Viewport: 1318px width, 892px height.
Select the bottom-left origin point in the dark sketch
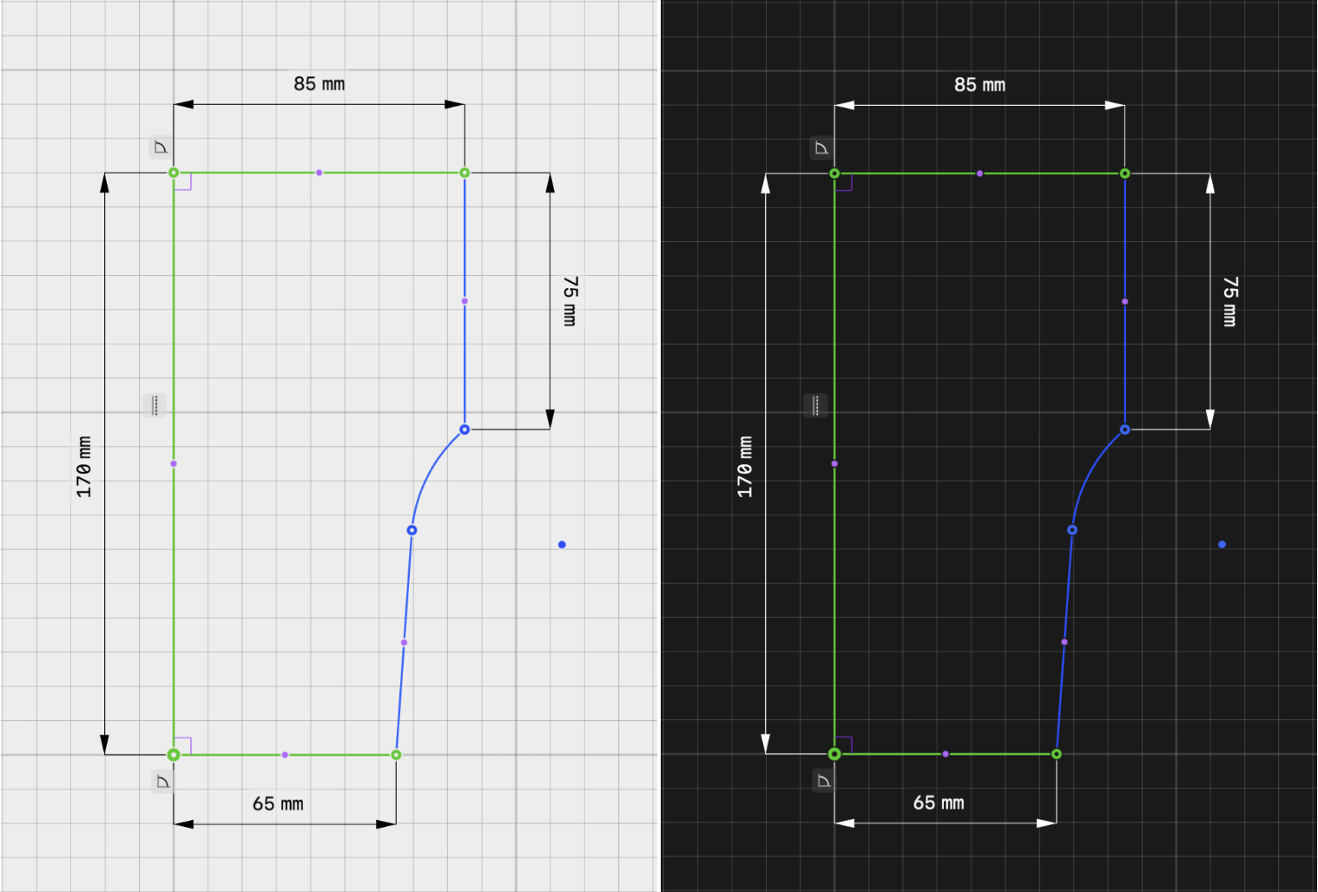pos(834,754)
